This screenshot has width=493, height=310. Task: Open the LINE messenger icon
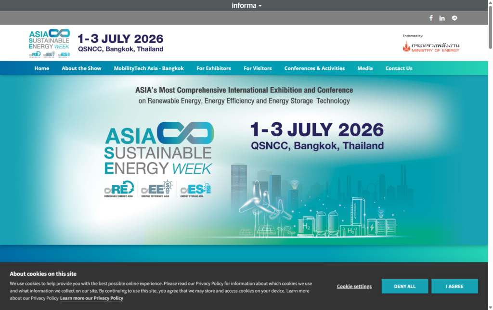pos(454,18)
